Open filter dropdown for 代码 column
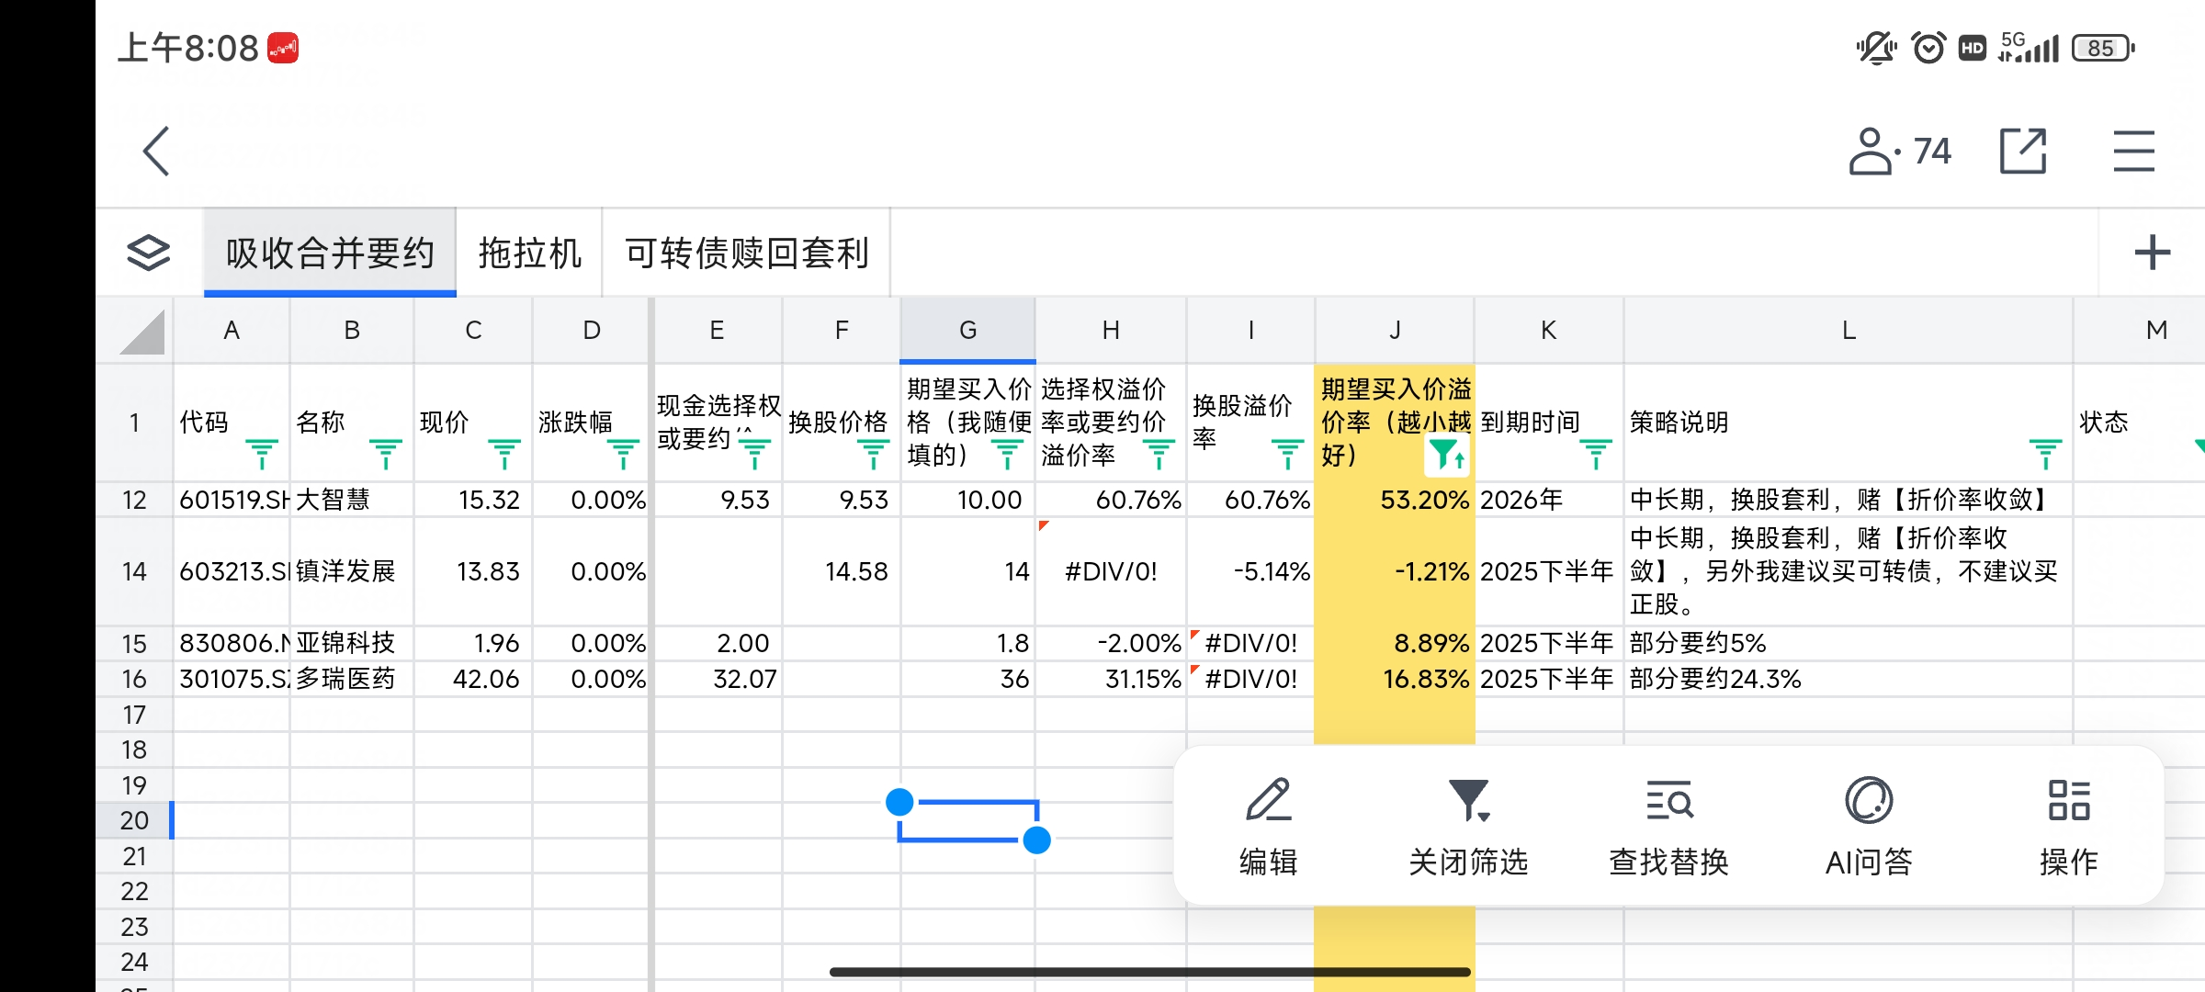2205x992 pixels. pos(261,453)
